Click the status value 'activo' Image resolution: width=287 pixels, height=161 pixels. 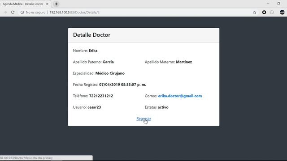click(163, 107)
